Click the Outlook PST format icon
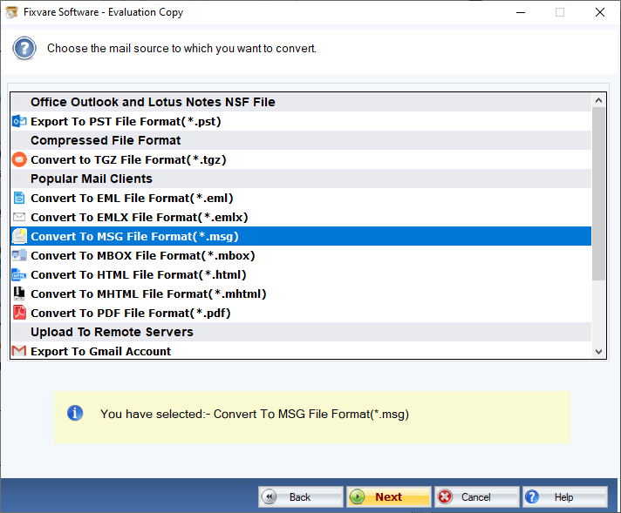 (x=19, y=121)
